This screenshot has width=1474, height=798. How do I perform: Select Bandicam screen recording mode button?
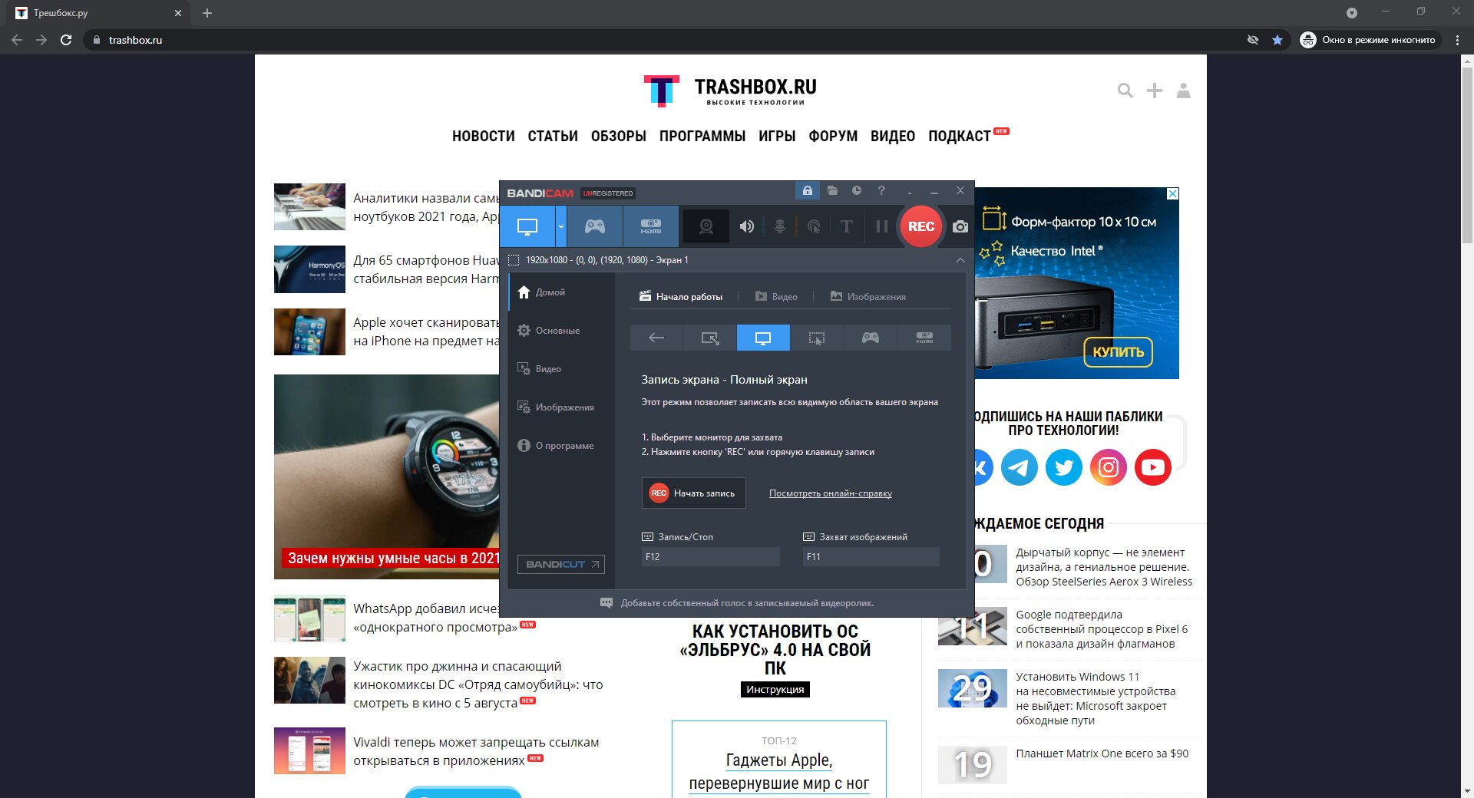pos(527,226)
